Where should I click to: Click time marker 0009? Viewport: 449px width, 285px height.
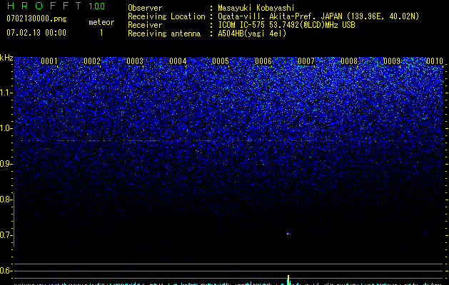coord(392,61)
